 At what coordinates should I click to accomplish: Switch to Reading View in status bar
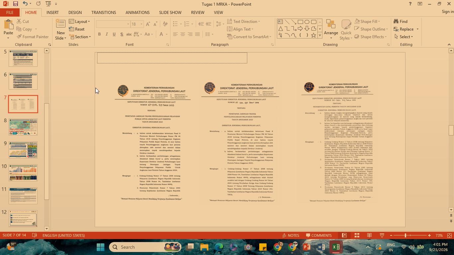tap(369, 235)
